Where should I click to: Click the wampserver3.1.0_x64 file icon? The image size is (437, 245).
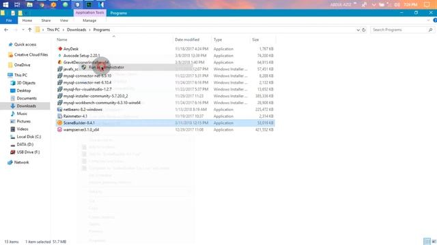[59, 129]
